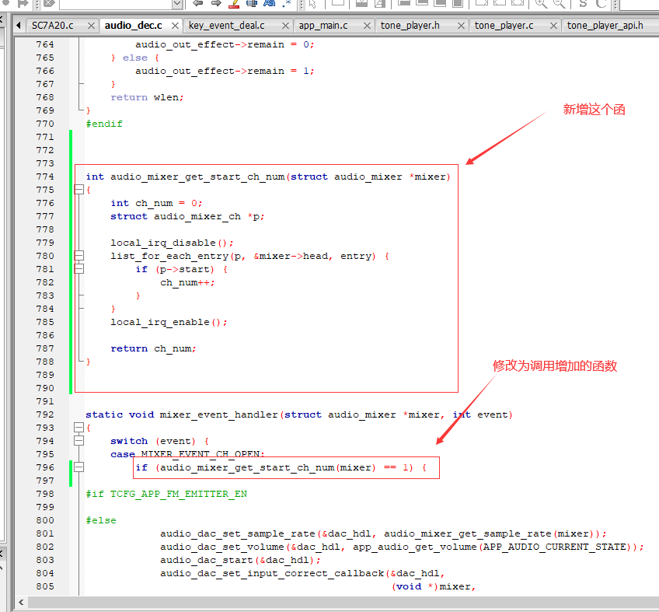Click 'audio_mixer_get_start_ch_num' in the line 774 definition

[197, 177]
